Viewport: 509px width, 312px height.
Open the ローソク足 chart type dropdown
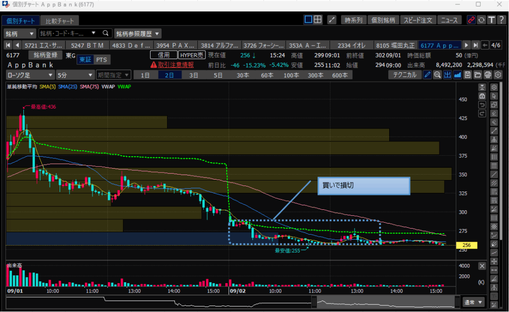click(30, 75)
